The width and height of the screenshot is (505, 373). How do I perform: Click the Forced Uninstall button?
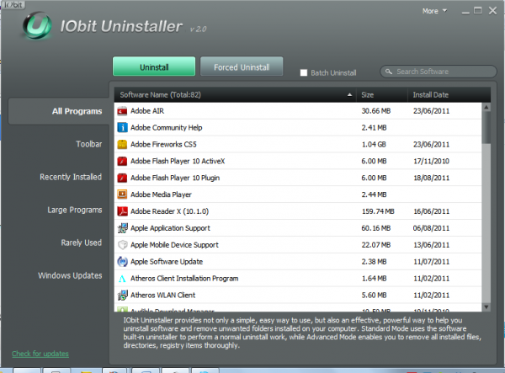pos(242,67)
